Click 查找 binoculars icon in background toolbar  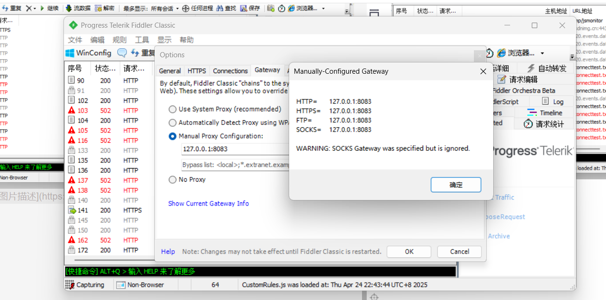[x=220, y=8]
